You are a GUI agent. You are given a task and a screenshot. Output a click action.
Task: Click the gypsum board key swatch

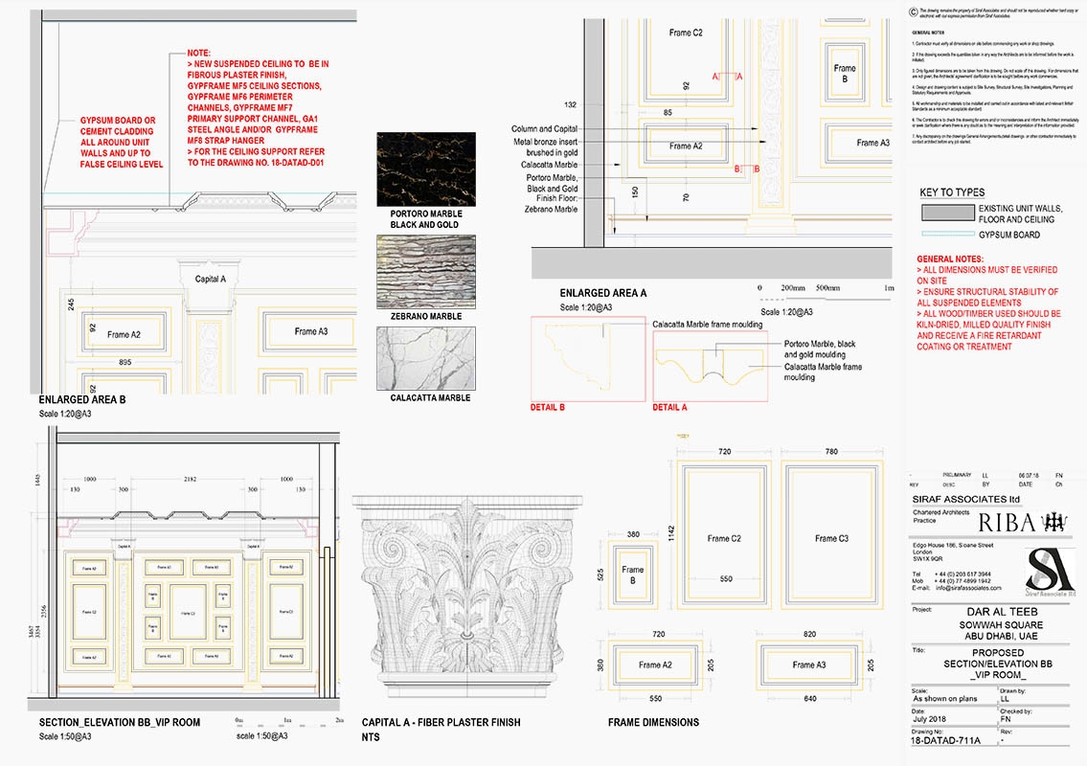pos(946,235)
